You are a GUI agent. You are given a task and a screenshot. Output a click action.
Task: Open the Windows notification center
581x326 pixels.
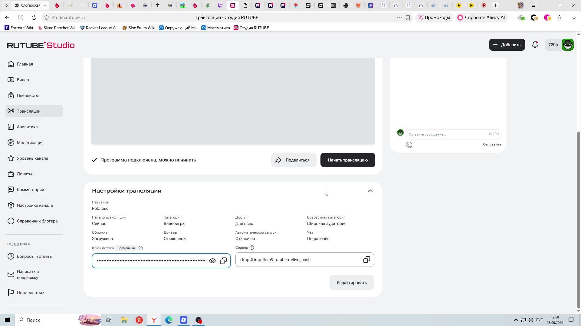pos(571,320)
